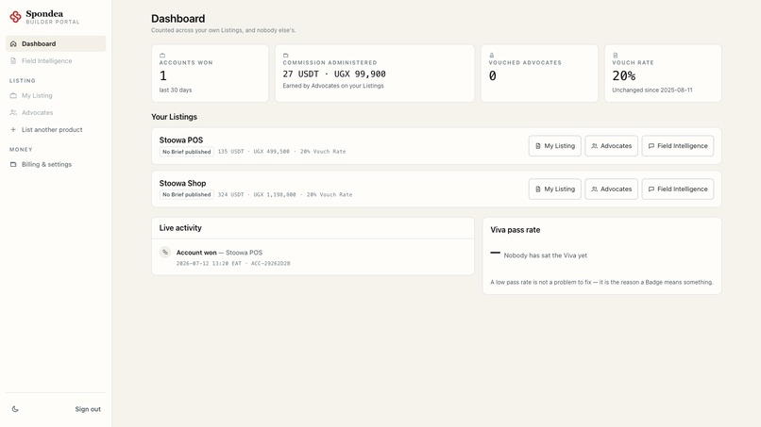
Task: Open Advocates for Stoowa POS
Action: [x=612, y=146]
